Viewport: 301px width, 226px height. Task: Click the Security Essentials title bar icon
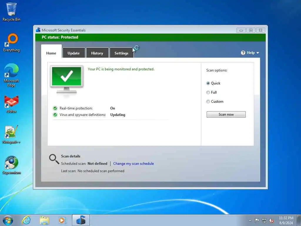[x=38, y=30]
